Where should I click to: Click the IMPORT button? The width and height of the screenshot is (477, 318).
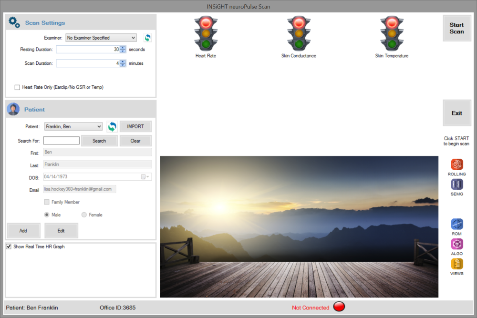pos(135,126)
